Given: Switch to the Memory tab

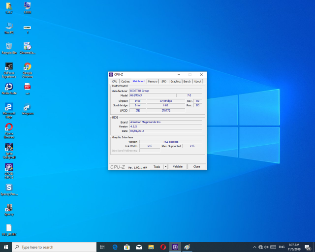Looking at the screenshot, I should [x=153, y=81].
